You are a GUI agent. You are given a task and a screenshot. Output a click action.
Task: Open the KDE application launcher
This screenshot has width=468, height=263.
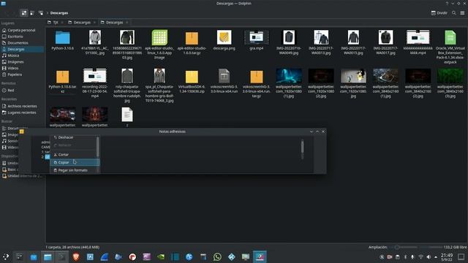[x=6, y=256]
